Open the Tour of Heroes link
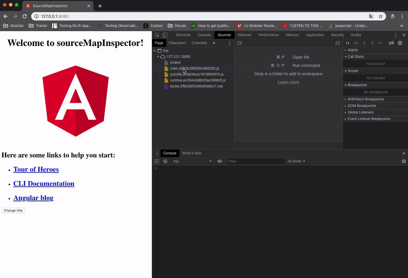The width and height of the screenshot is (408, 278). coord(36,169)
